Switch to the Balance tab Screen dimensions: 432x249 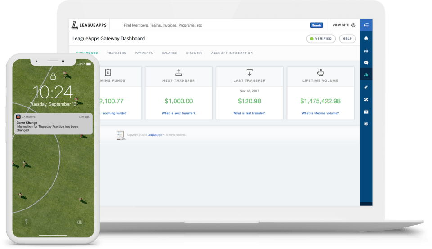(170, 53)
